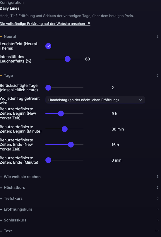Click the external link arrow icon

(89, 23)
